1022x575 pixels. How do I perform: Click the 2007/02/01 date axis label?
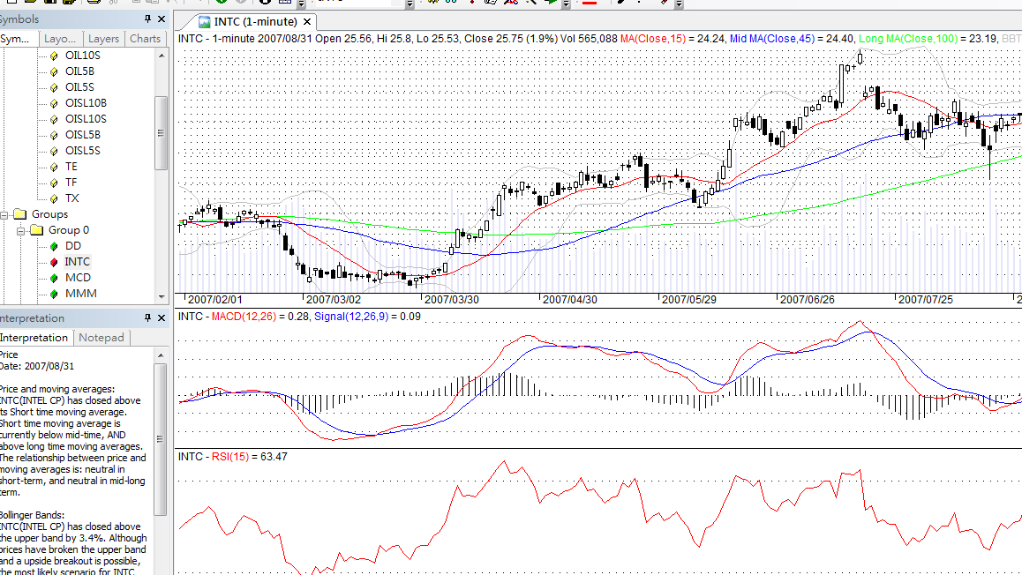tap(215, 300)
